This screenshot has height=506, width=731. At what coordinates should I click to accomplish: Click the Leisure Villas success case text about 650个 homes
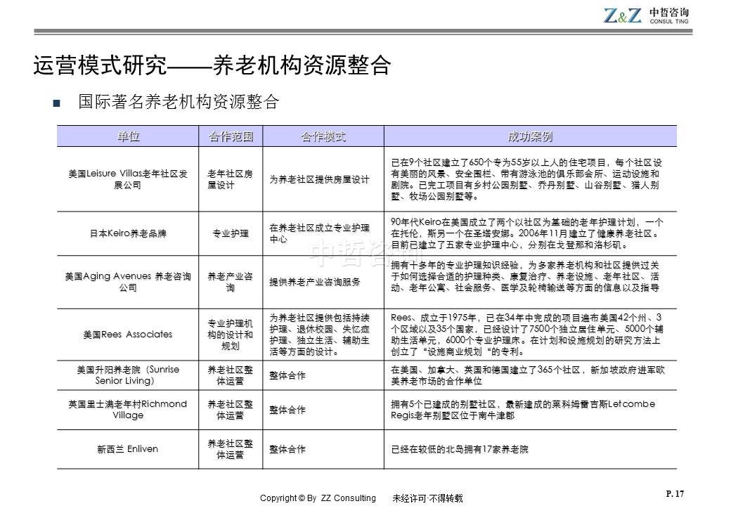pos(526,179)
